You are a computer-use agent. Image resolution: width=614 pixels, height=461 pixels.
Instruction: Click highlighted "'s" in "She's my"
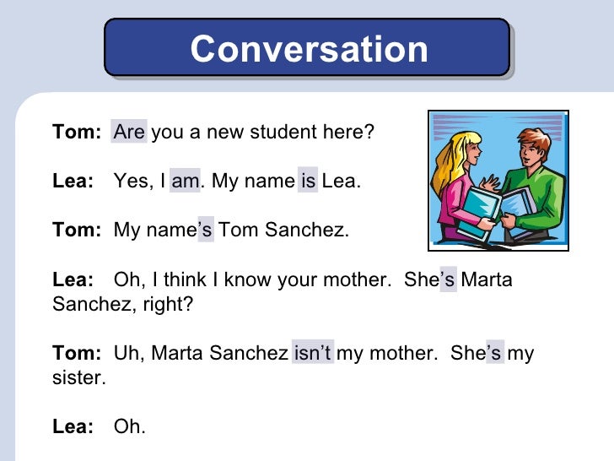click(495, 352)
